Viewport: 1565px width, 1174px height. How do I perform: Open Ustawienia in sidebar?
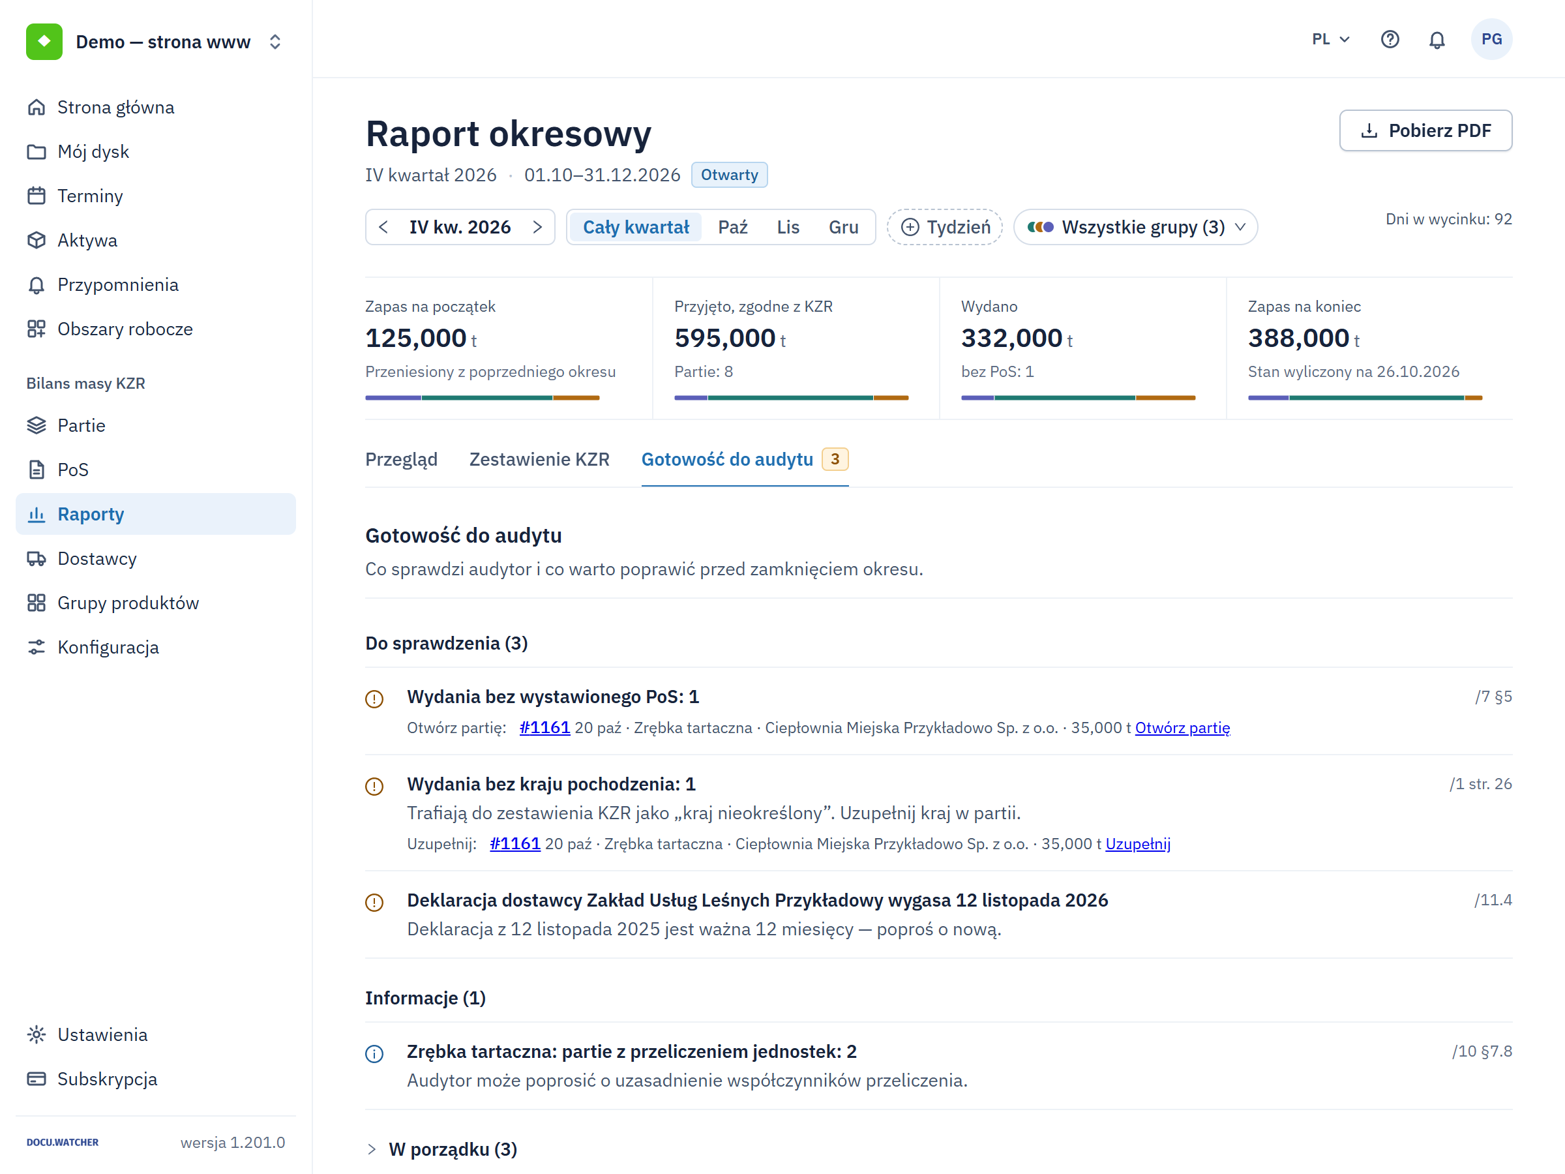tap(156, 1034)
